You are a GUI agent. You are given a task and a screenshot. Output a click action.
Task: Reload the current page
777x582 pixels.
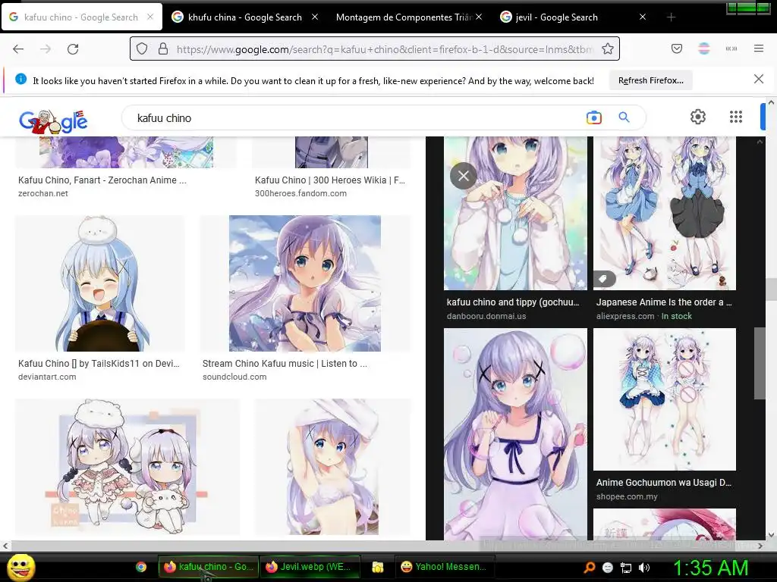tap(73, 49)
